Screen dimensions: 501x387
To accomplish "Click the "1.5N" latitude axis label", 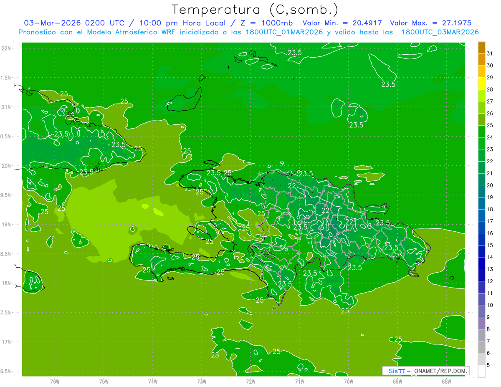I will coord(6,78).
